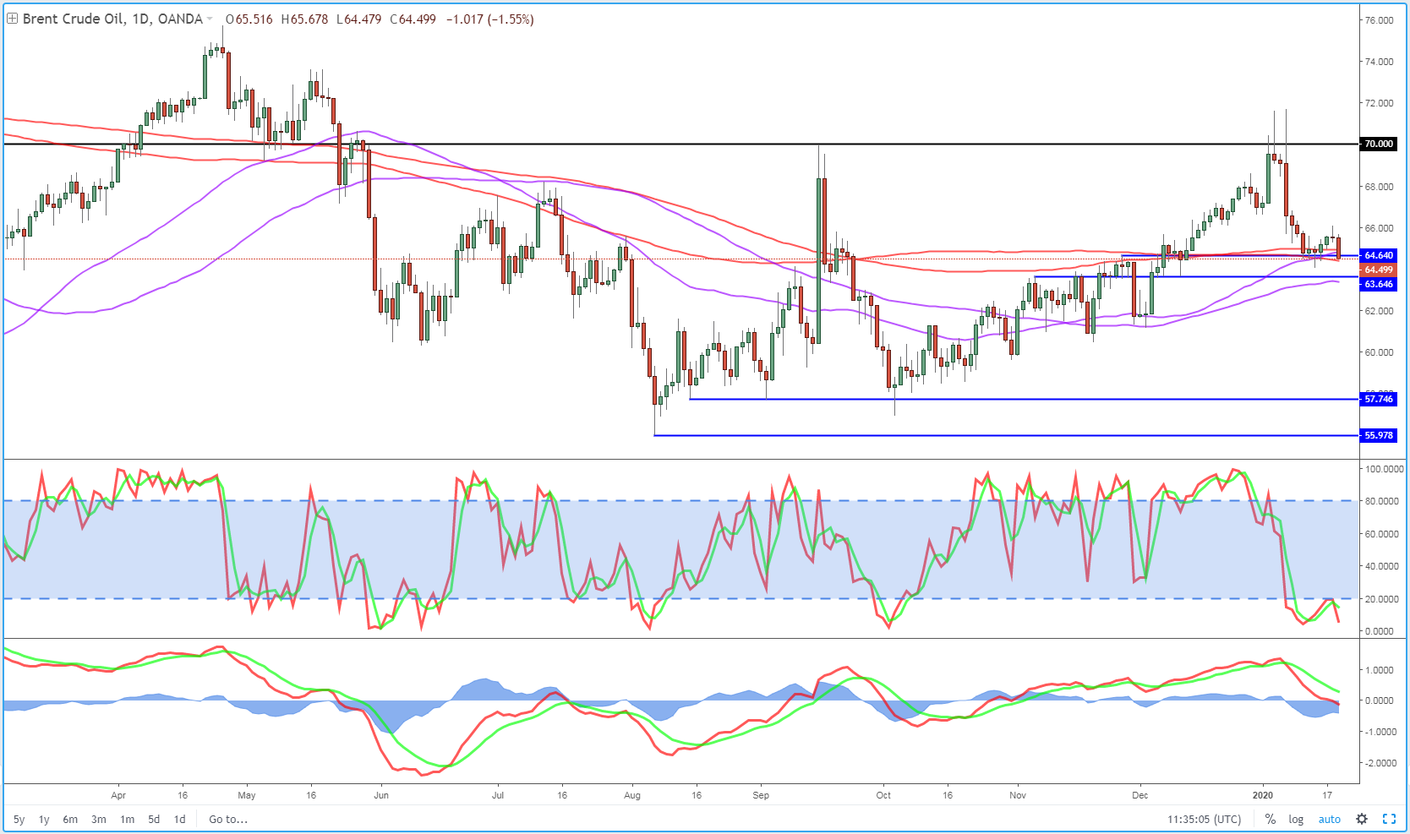The width and height of the screenshot is (1410, 834).
Task: Set range to 5d
Action: [154, 819]
